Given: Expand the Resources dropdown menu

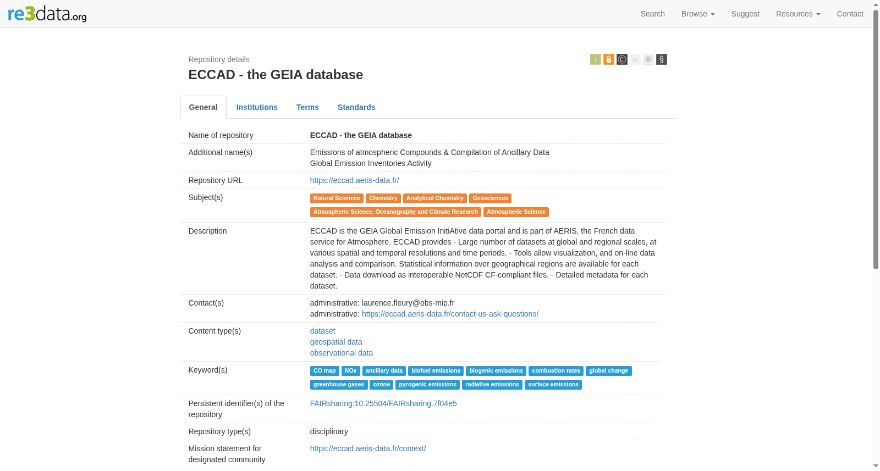Looking at the screenshot, I should (798, 14).
